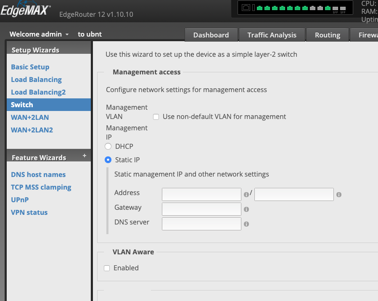
Task: Open the Basic Setup wizard
Action: click(x=30, y=67)
